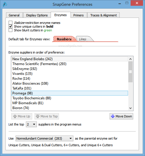Screen dimensions: 145x156
Task: Select New England Biolabs (242) supplier
Action: point(70,59)
